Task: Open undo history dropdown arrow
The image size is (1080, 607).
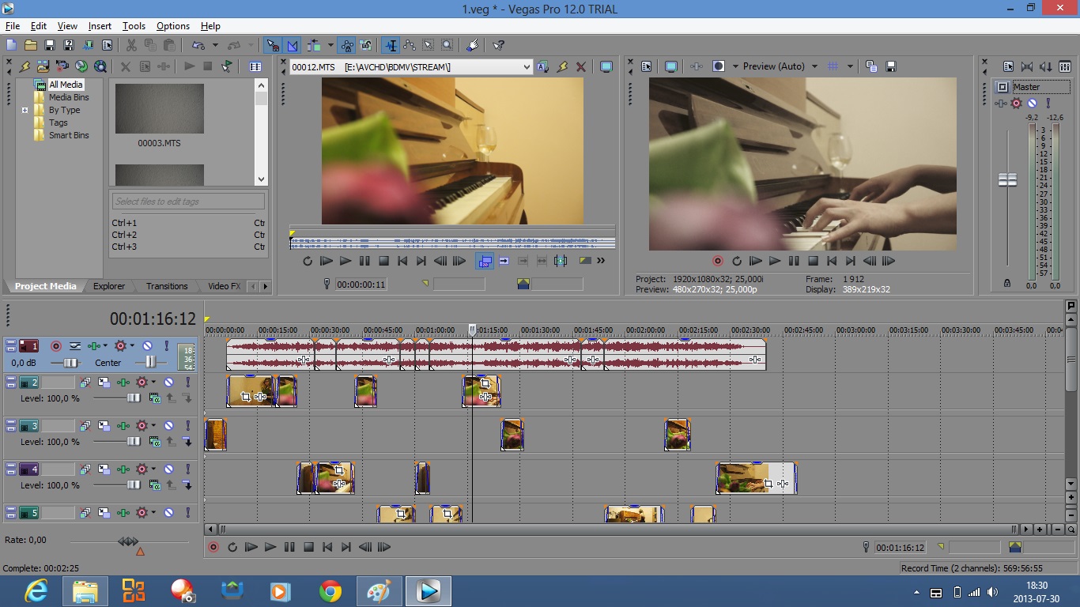Action: [214, 45]
